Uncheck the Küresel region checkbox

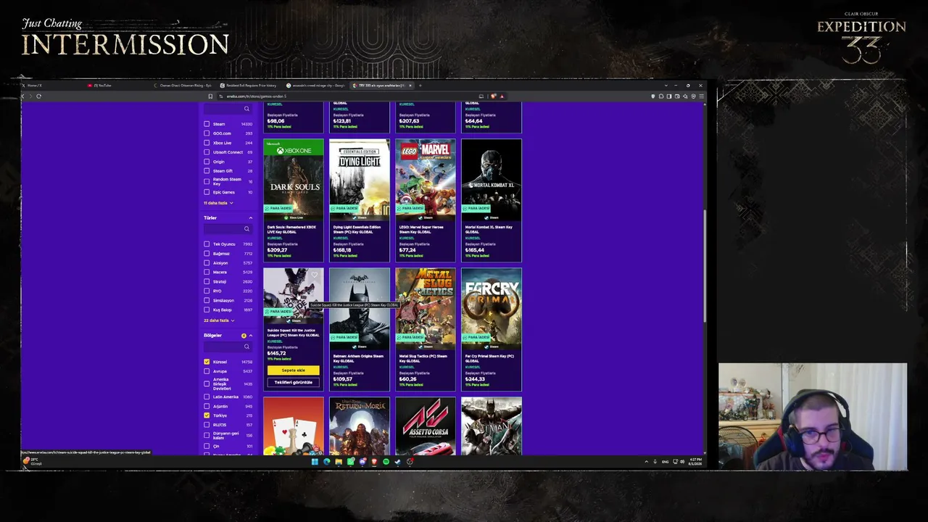point(207,362)
